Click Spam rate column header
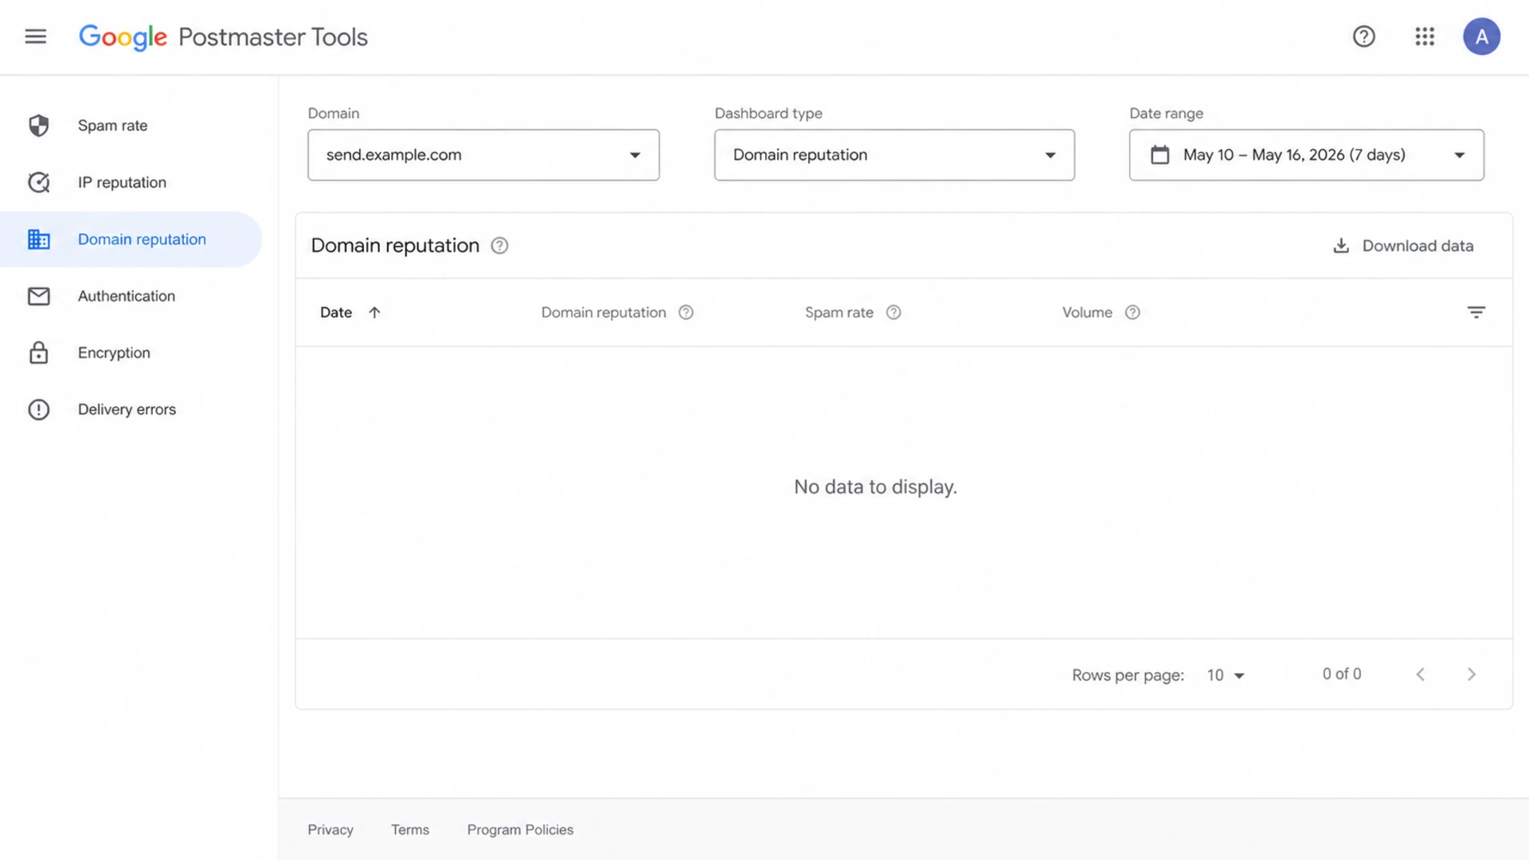 839,312
